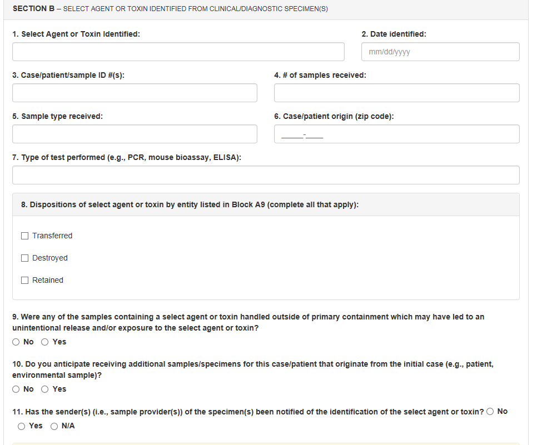Click the block 8 Dispositions heading

click(x=190, y=204)
